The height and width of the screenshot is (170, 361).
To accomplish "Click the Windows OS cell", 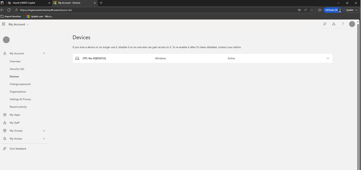I will click(x=161, y=58).
